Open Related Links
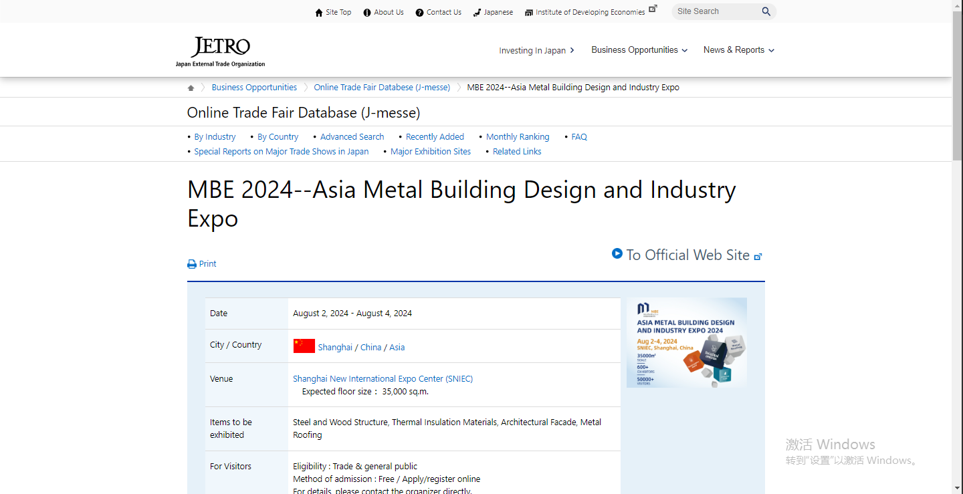 coord(517,152)
